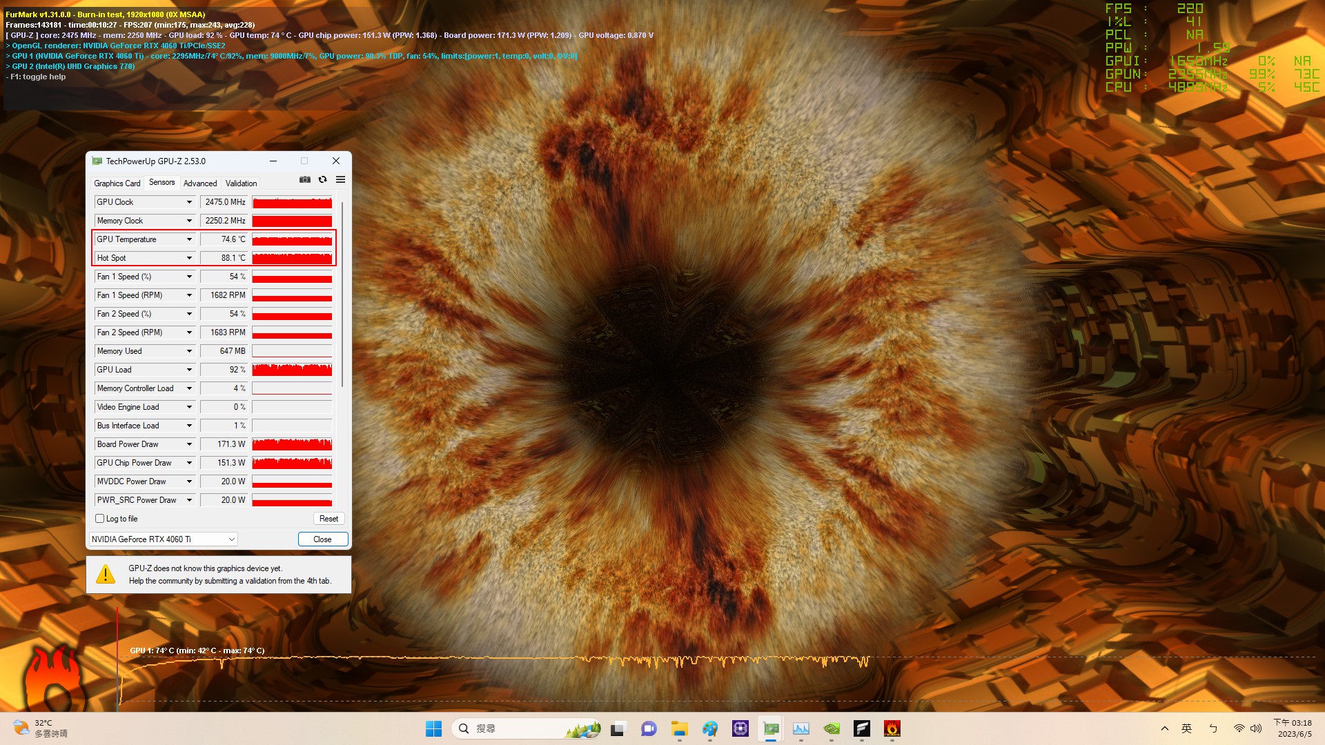Expand the Video Engine Load dropdown
This screenshot has width=1325, height=745.
click(x=189, y=407)
